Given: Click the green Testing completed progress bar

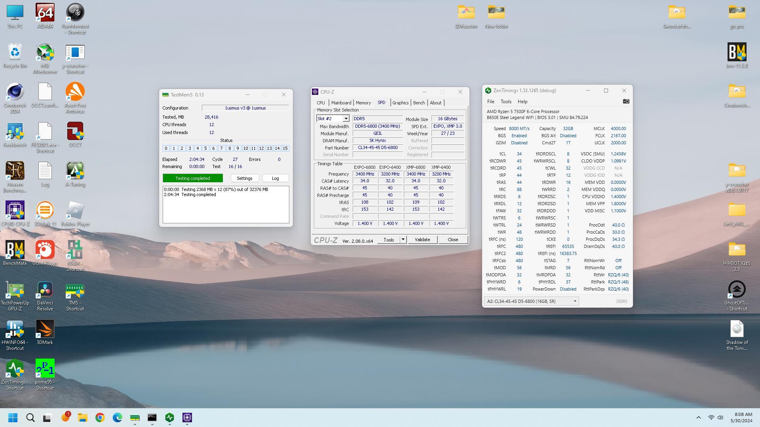Looking at the screenshot, I should tap(193, 178).
